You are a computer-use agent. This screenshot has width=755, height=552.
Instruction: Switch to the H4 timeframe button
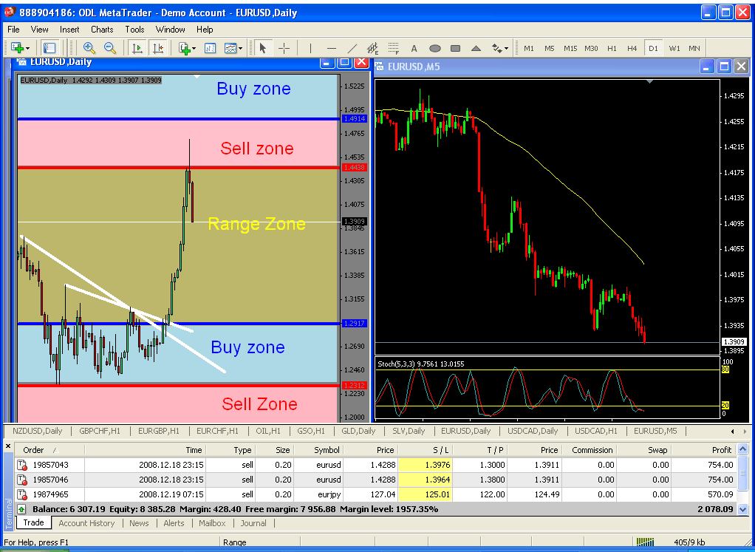632,48
